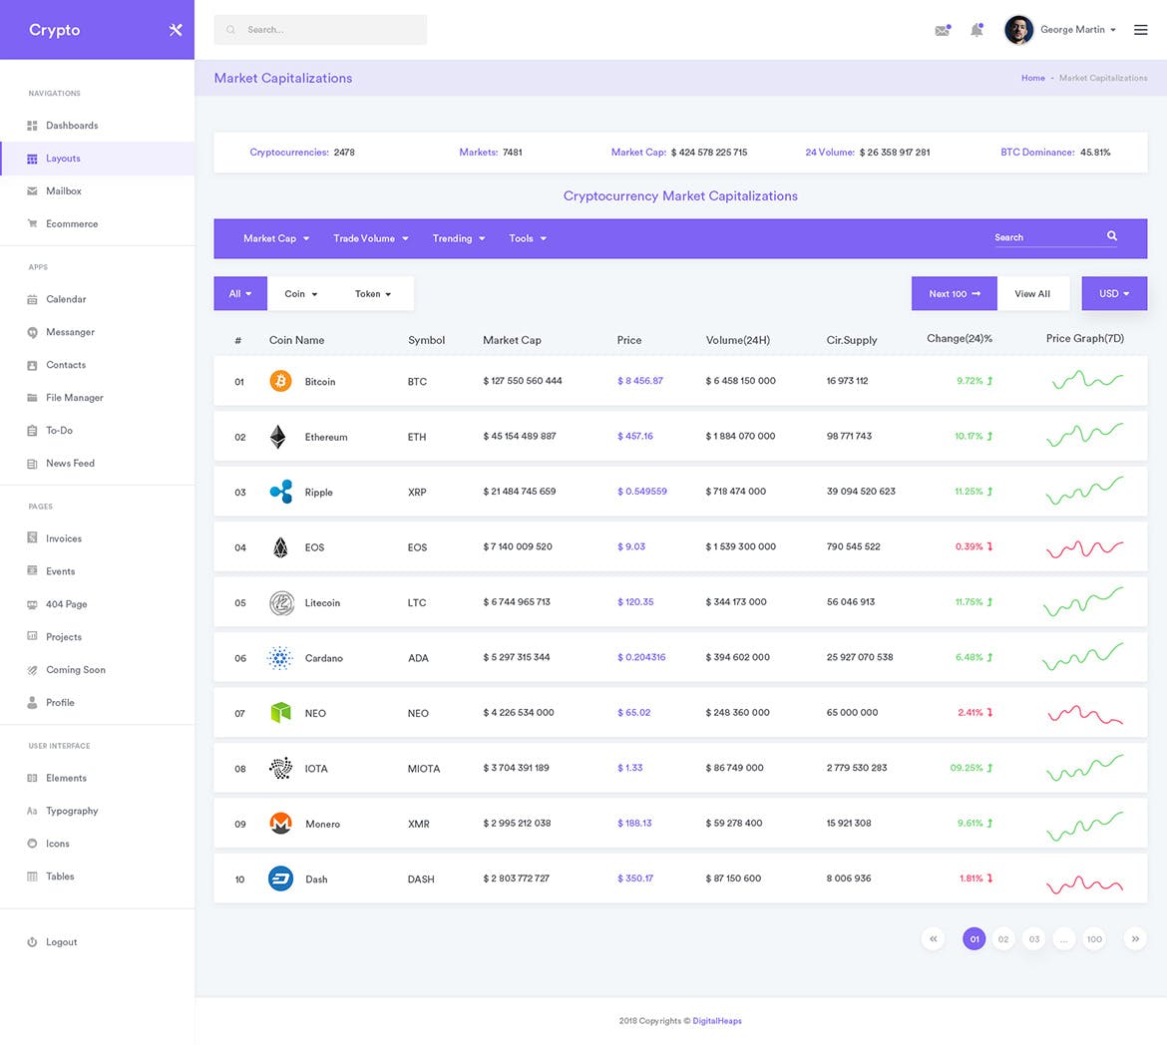The width and height of the screenshot is (1167, 1045).
Task: Open the hamburger menu at top right
Action: point(1140,29)
